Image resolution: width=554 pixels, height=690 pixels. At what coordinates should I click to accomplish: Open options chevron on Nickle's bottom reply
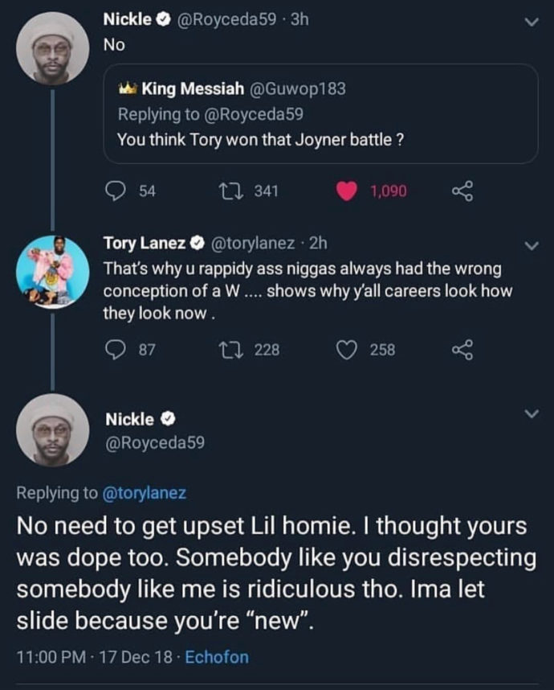coord(532,413)
